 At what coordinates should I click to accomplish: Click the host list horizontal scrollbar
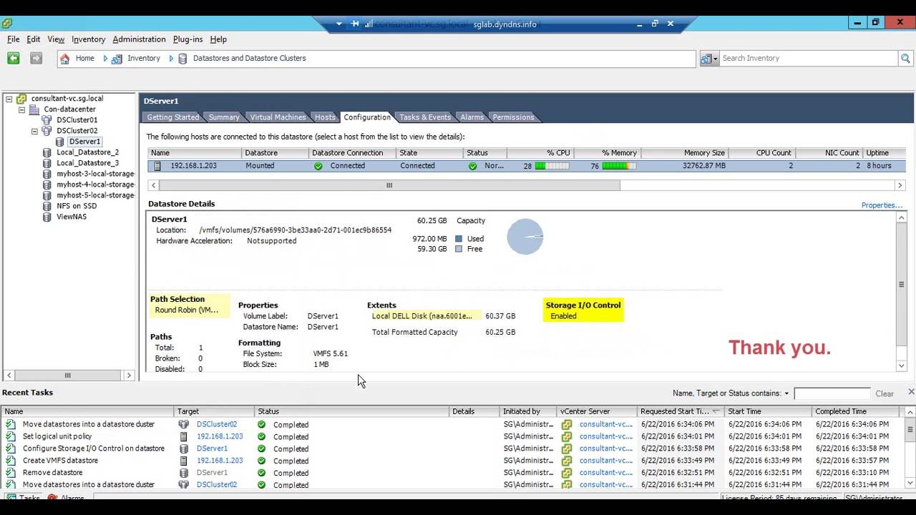coord(389,185)
